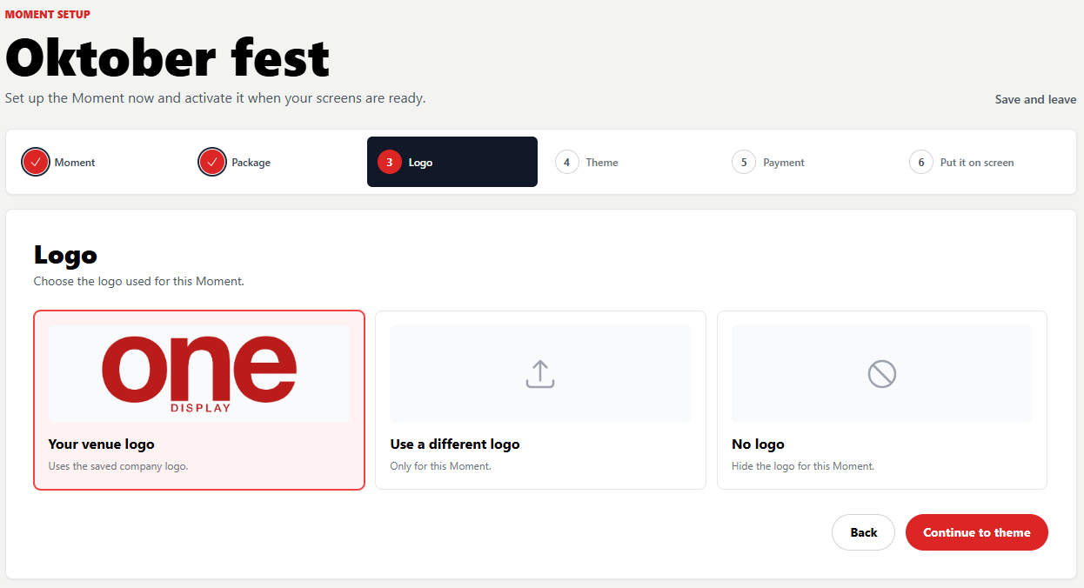Open the Logo step tab
The width and height of the screenshot is (1084, 588).
point(452,162)
